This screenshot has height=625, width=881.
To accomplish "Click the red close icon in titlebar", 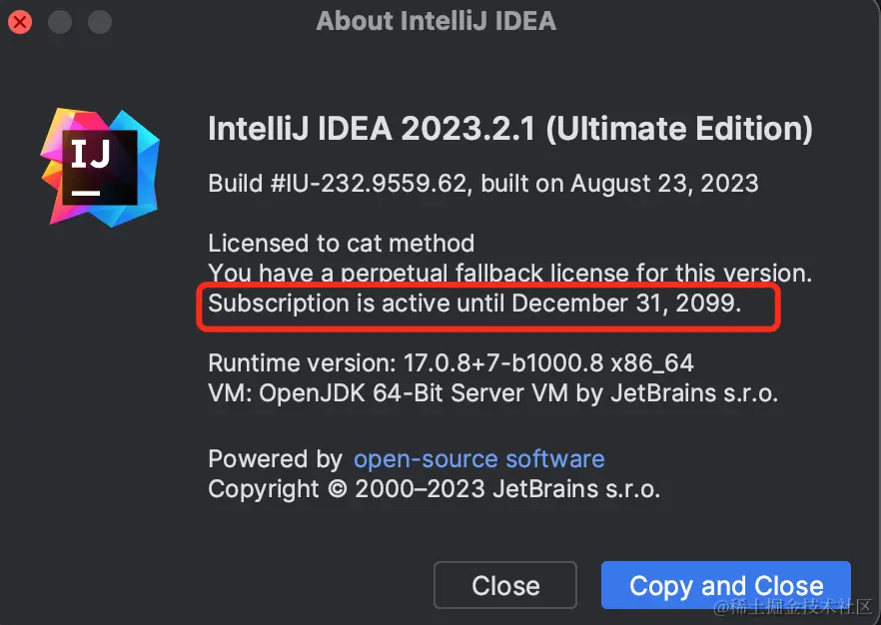I will (19, 21).
